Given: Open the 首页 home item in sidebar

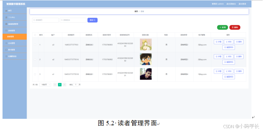Looking at the screenshot, I should (15, 11).
